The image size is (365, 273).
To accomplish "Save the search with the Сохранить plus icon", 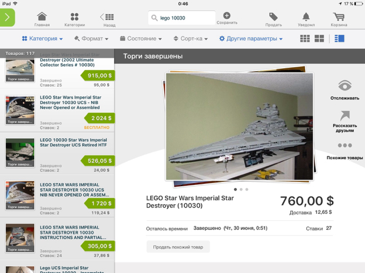I will click(227, 15).
